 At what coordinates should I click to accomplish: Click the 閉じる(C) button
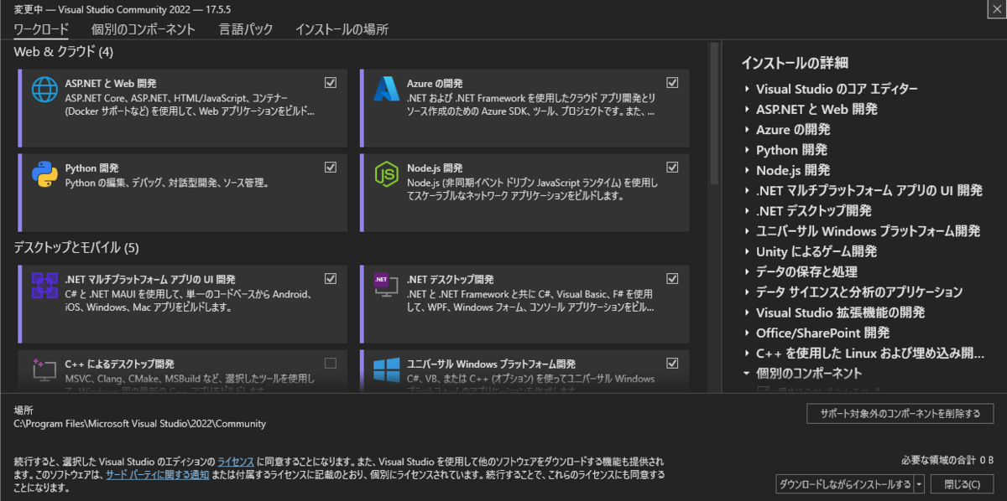coord(962,484)
